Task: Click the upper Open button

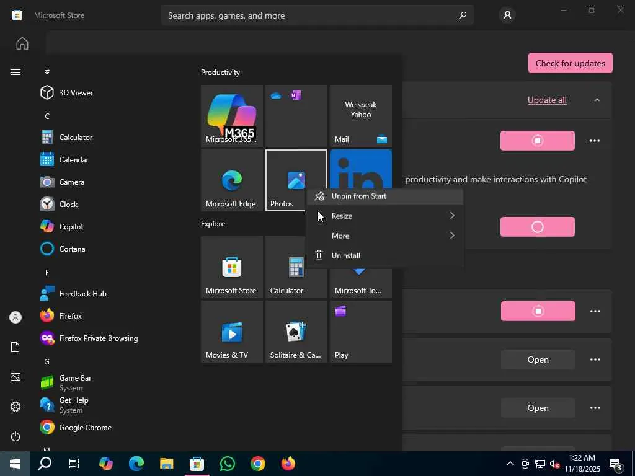Action: (x=538, y=359)
